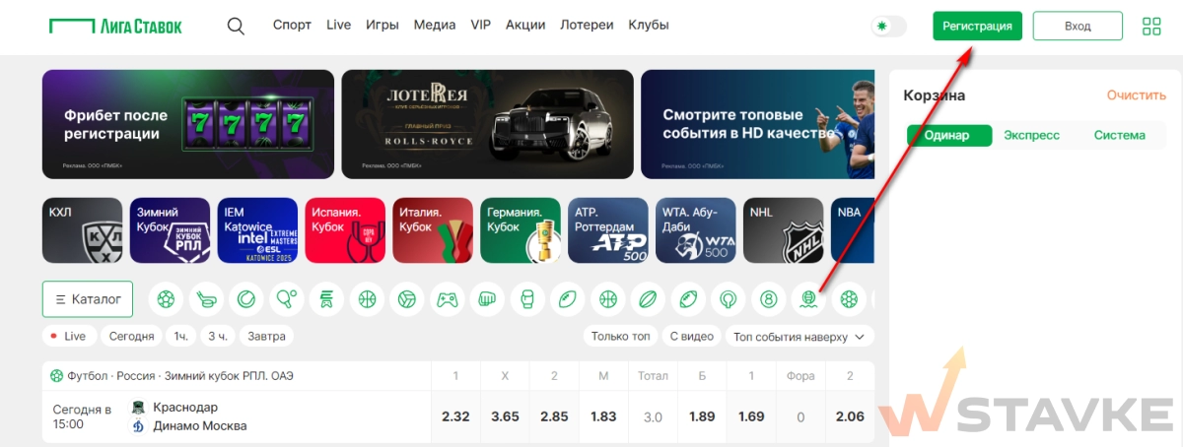The height and width of the screenshot is (447, 1183).
Task: Select the ice hockey sport icon
Action: tap(206, 297)
